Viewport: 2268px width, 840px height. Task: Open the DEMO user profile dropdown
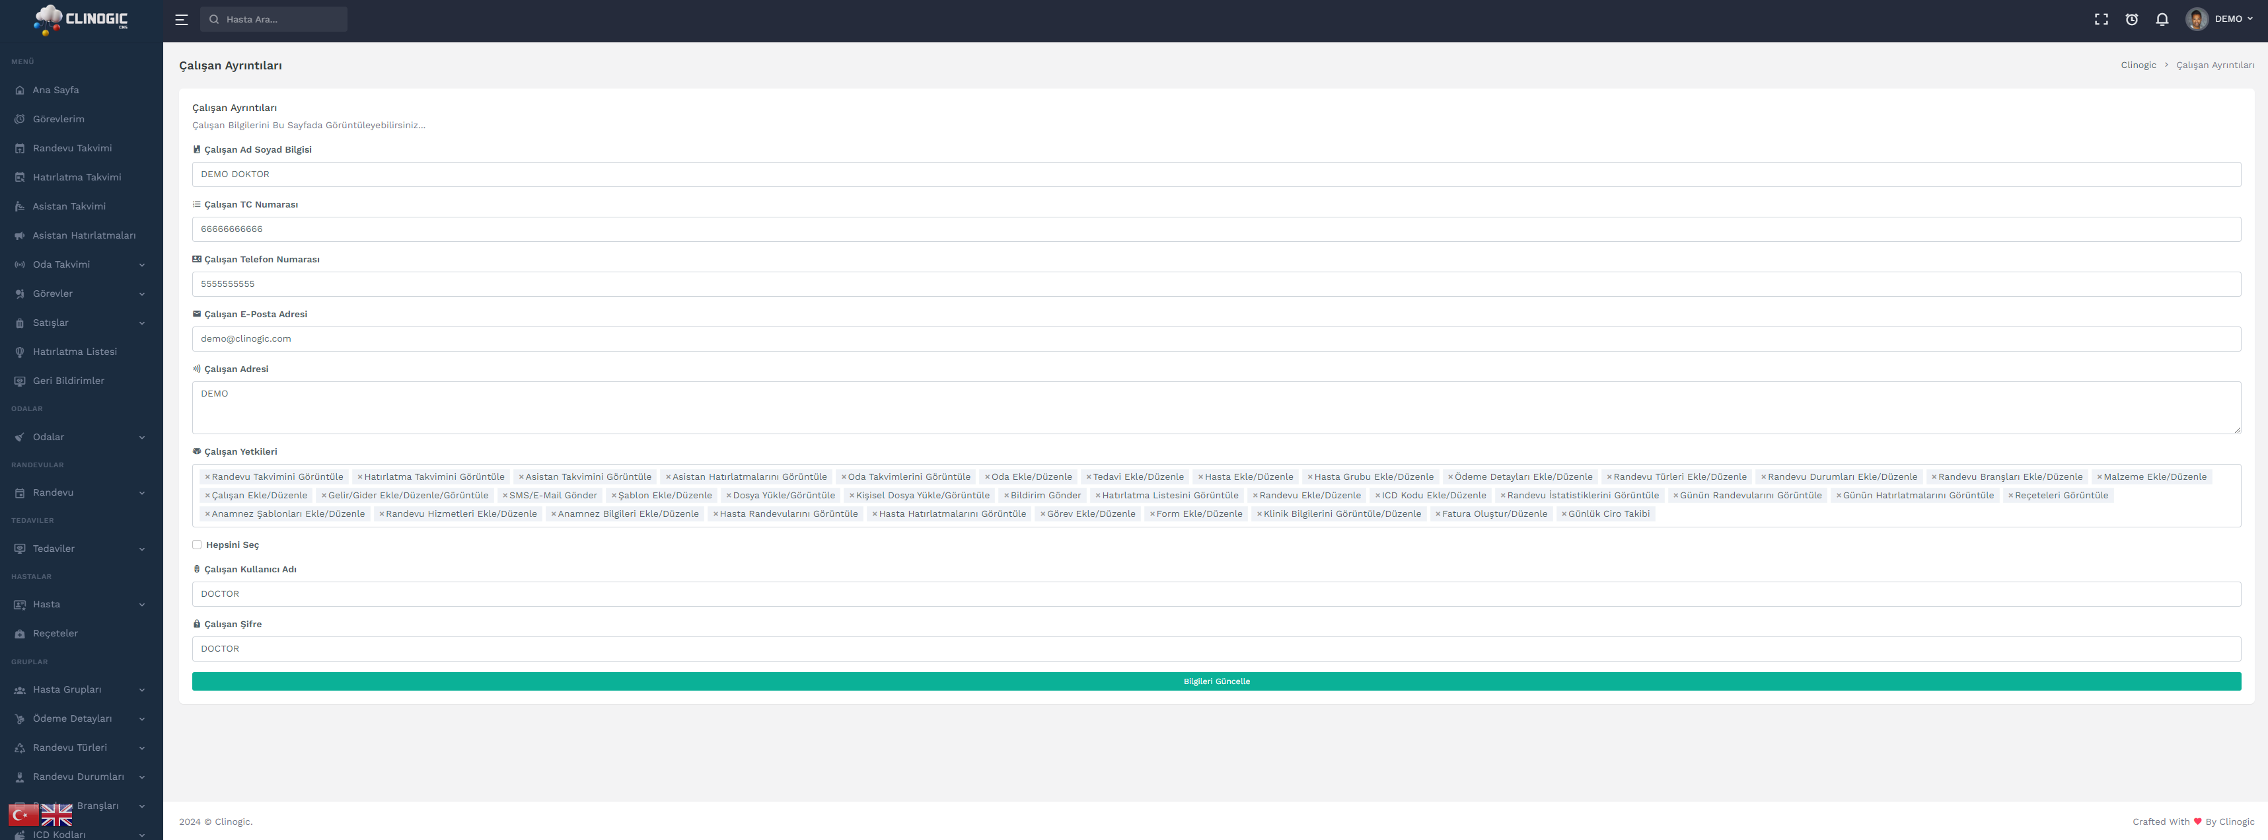pos(2220,19)
